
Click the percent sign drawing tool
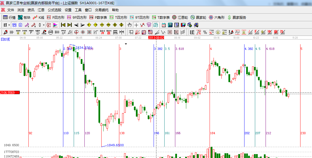tap(205, 32)
